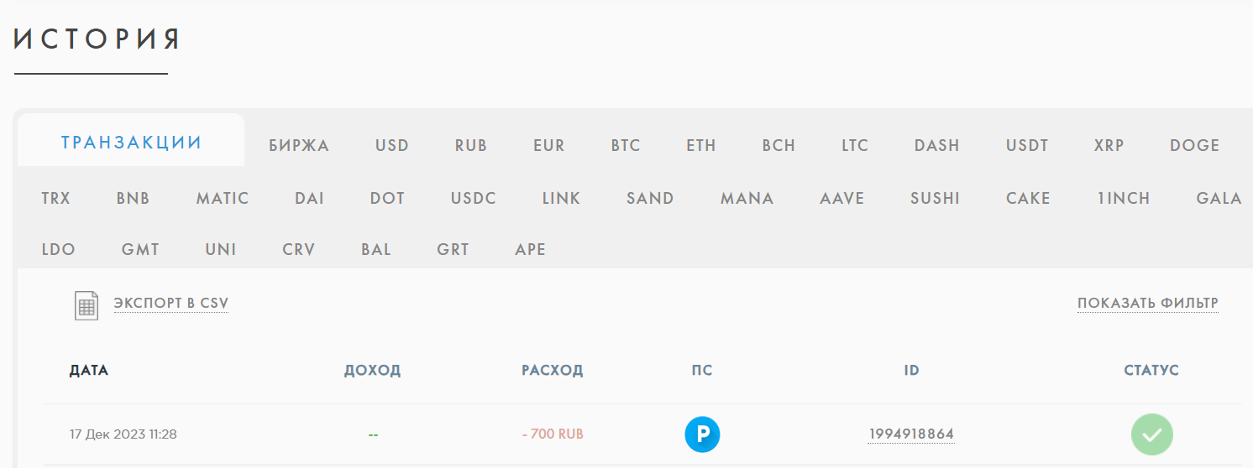Screen dimensions: 1253x468
Task: Select the RUB currency tab
Action: 471,146
